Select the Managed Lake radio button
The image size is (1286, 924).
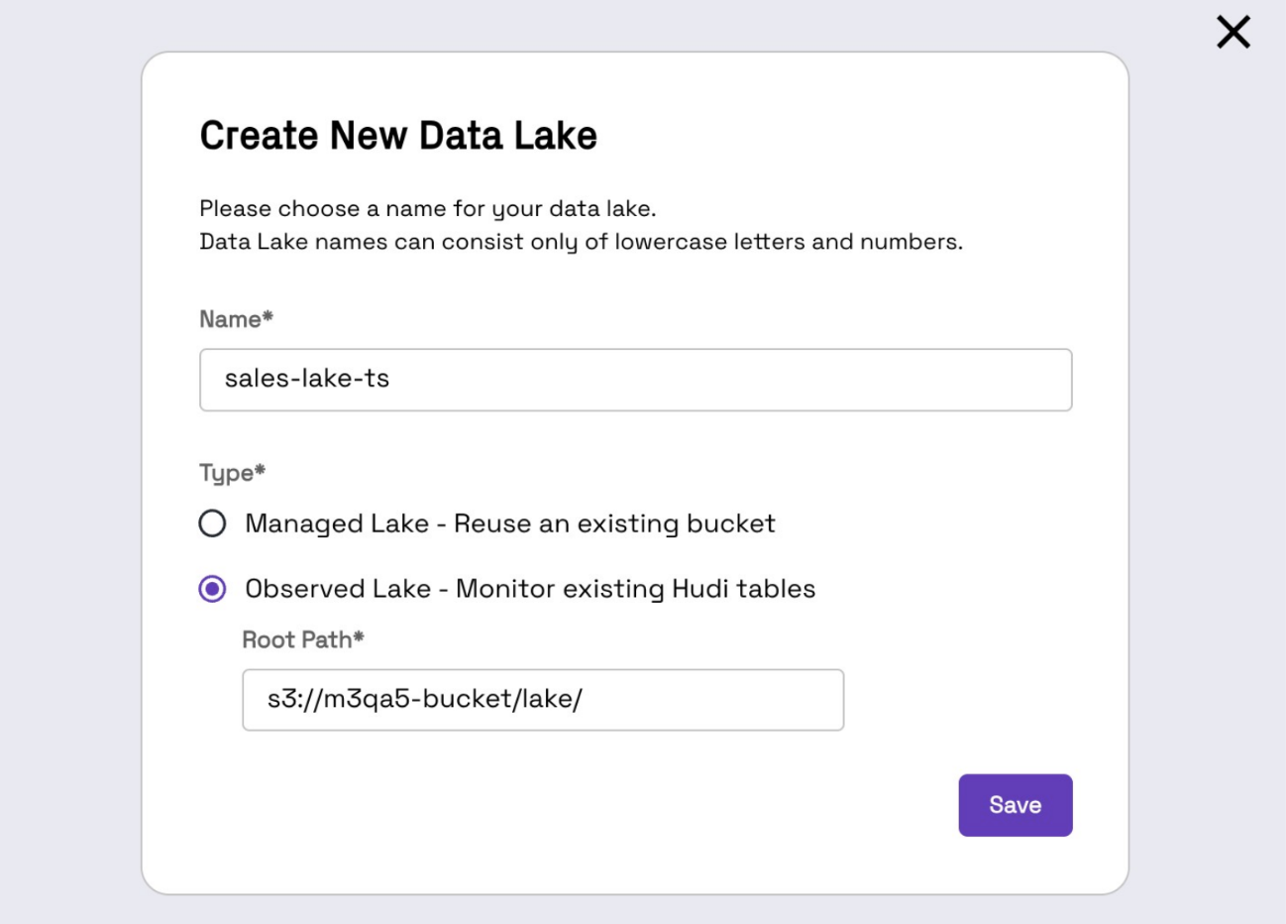coord(212,523)
